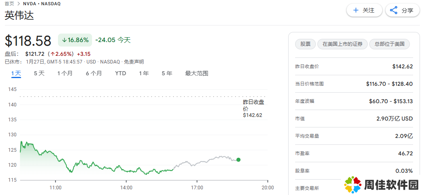Click the 分享 share button
The width and height of the screenshot is (422, 195).
(403, 11)
